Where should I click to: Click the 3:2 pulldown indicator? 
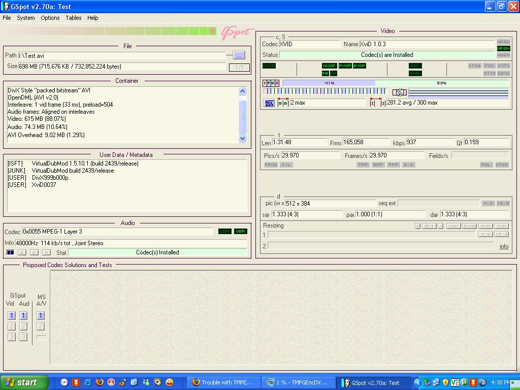(x=409, y=165)
